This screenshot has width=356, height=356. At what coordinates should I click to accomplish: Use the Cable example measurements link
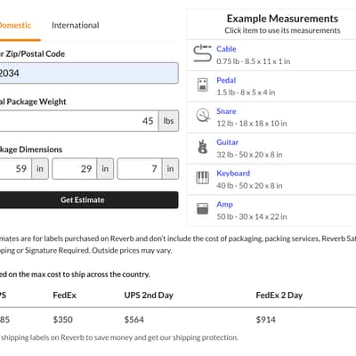[x=226, y=49]
